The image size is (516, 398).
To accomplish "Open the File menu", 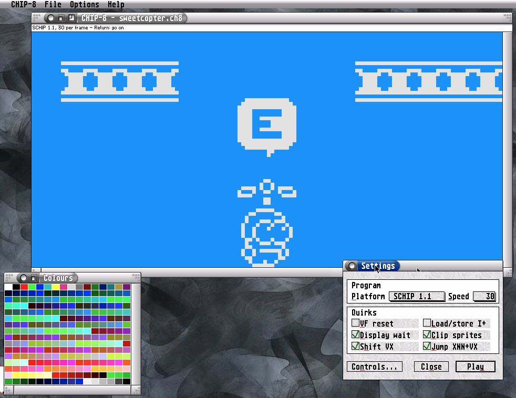I will coord(53,4).
